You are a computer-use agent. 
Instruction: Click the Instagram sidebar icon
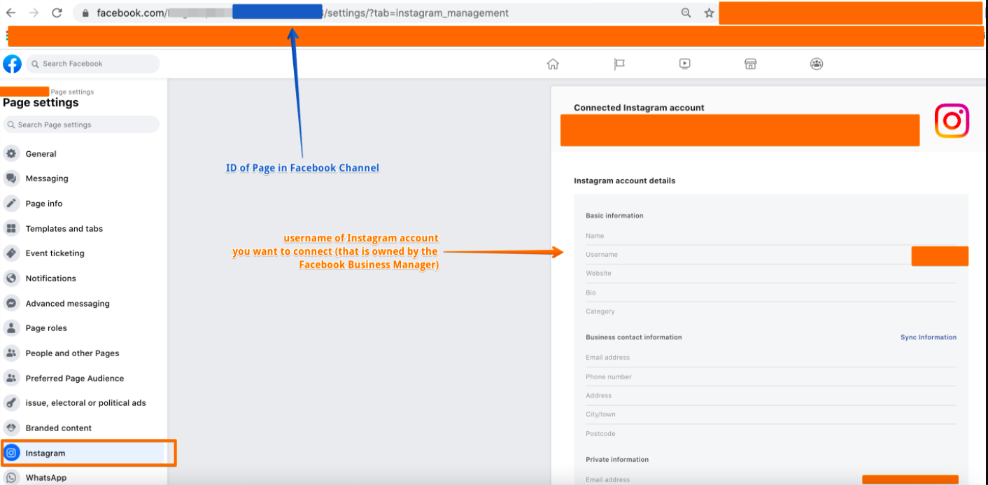point(11,453)
